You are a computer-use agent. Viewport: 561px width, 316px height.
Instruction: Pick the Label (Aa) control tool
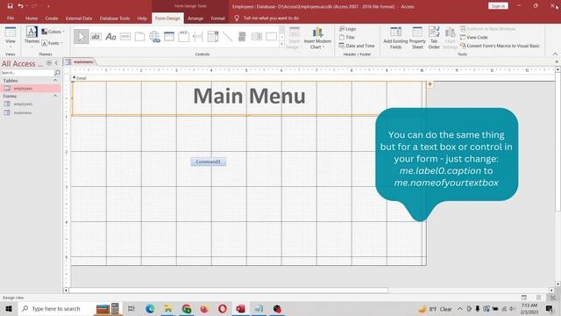point(110,37)
